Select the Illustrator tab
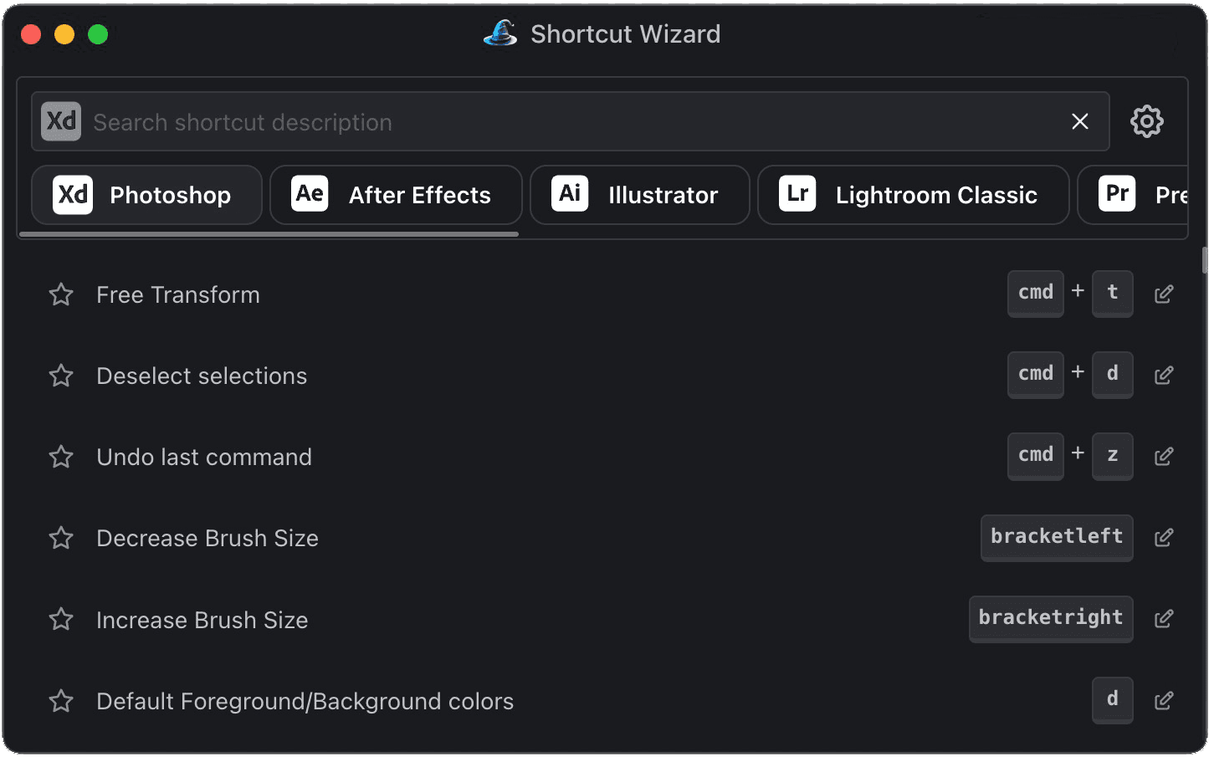 tap(639, 195)
